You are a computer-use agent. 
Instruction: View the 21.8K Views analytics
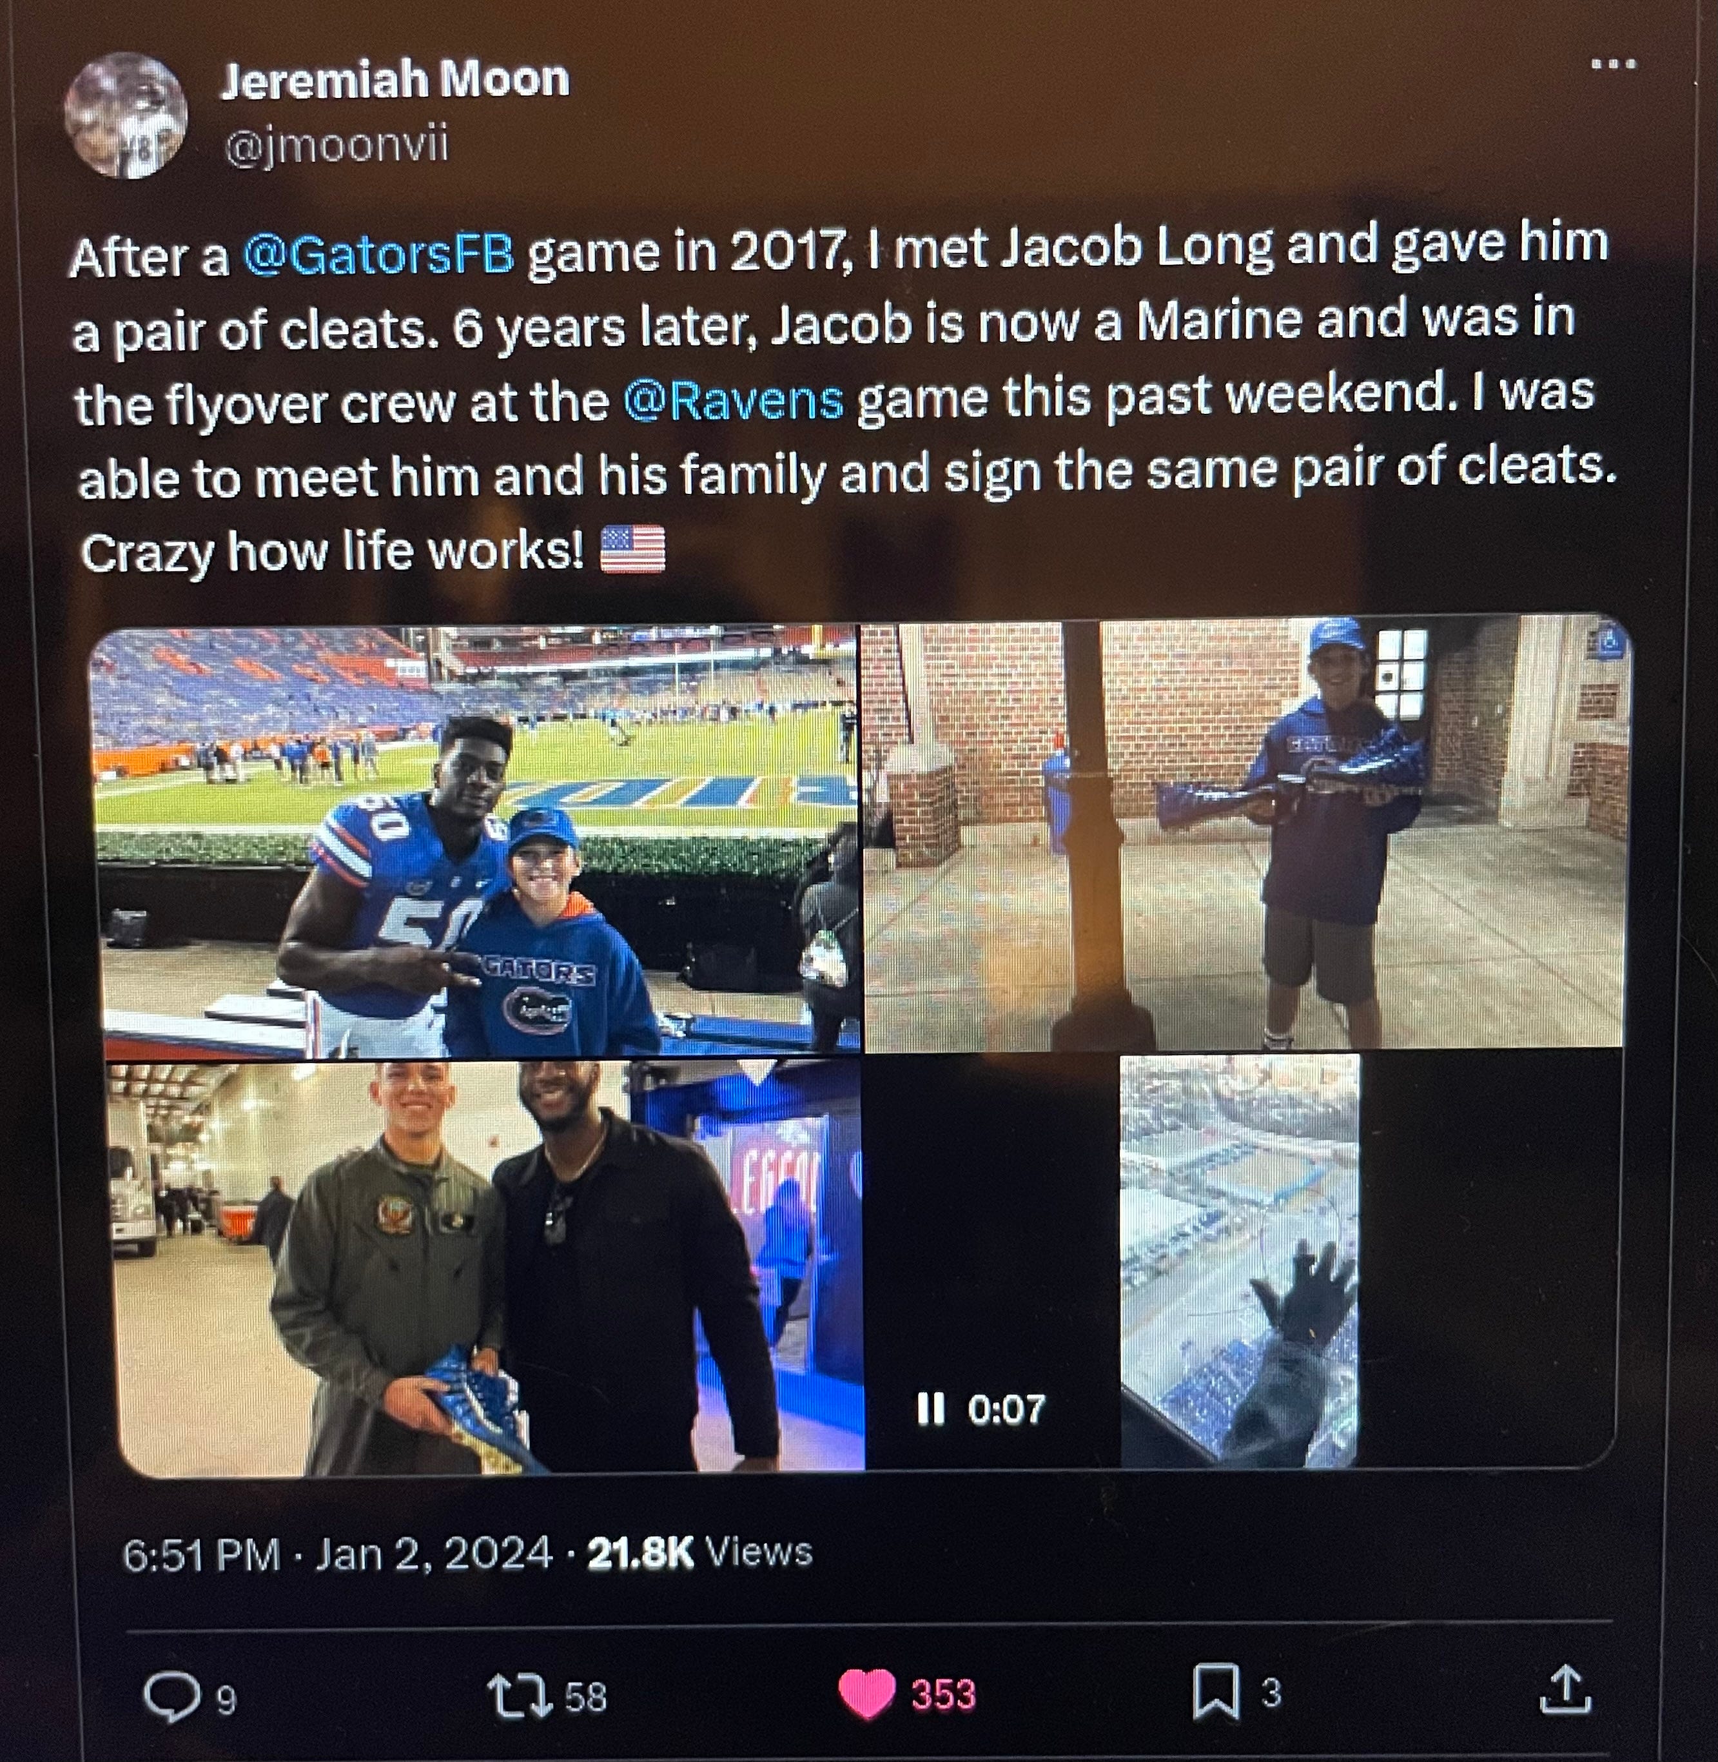click(x=699, y=1552)
